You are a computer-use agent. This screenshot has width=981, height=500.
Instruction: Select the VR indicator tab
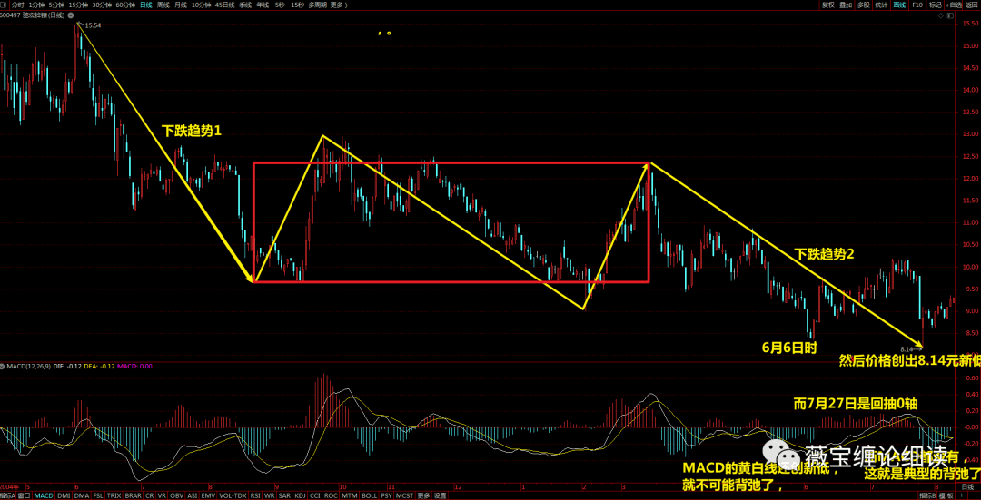[162, 495]
